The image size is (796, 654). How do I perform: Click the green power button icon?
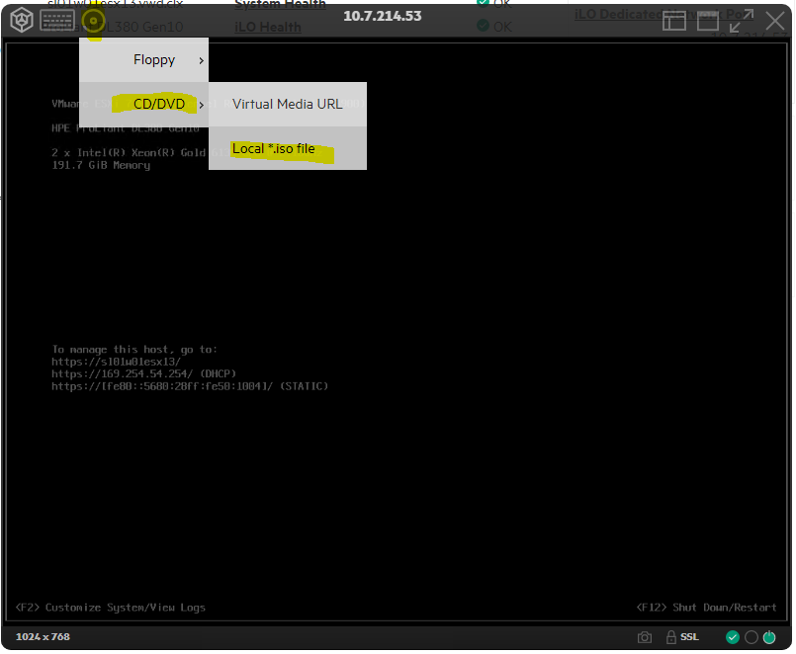(x=769, y=637)
